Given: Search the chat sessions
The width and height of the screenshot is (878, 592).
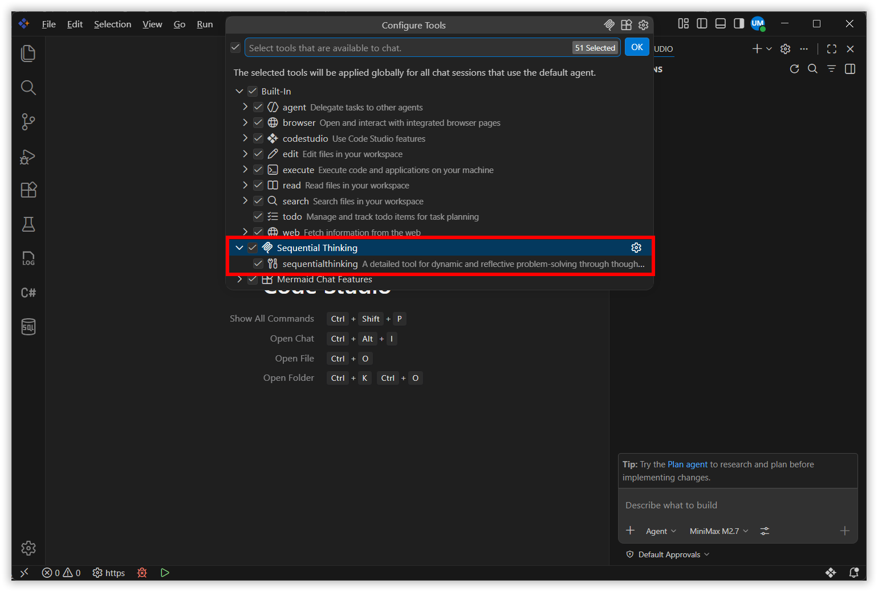Looking at the screenshot, I should pos(813,69).
